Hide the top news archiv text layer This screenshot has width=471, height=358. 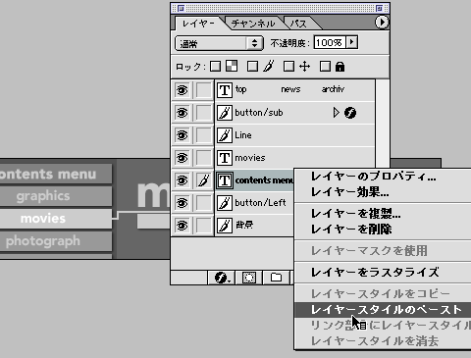182,90
